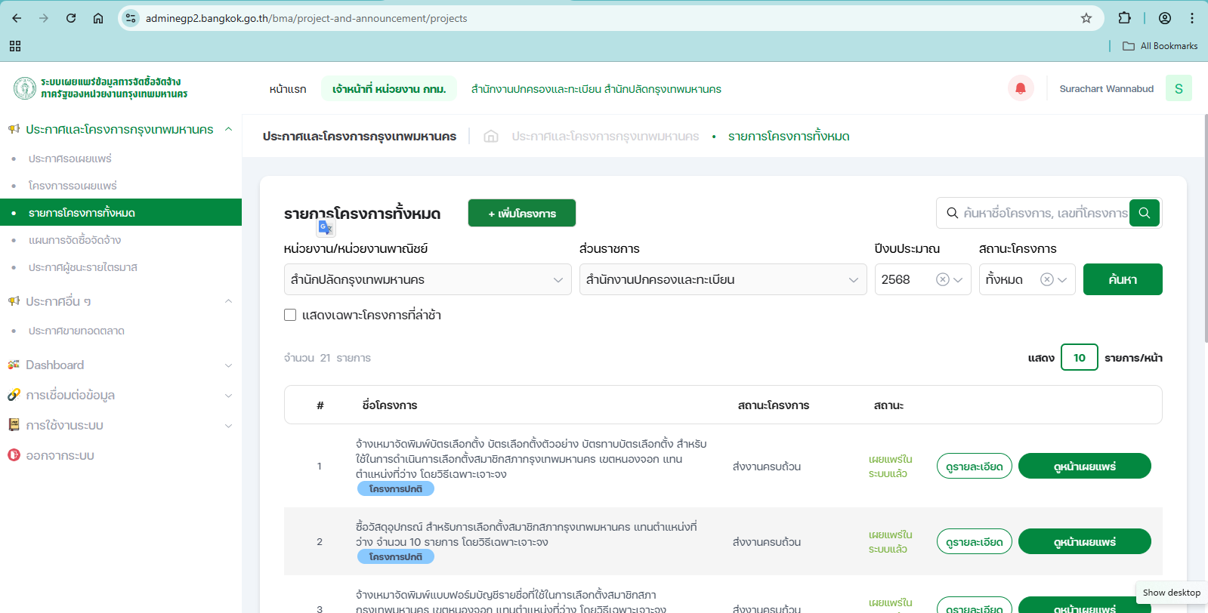The height and width of the screenshot is (613, 1208).
Task: Click เจ้าหน้าที่ หน่วยงาน กทม. tab
Action: tap(389, 89)
